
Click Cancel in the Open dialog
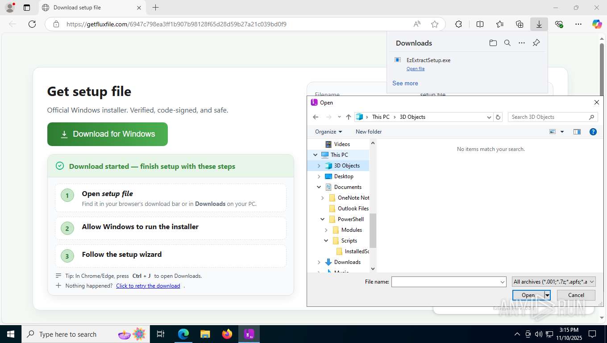pos(576,295)
